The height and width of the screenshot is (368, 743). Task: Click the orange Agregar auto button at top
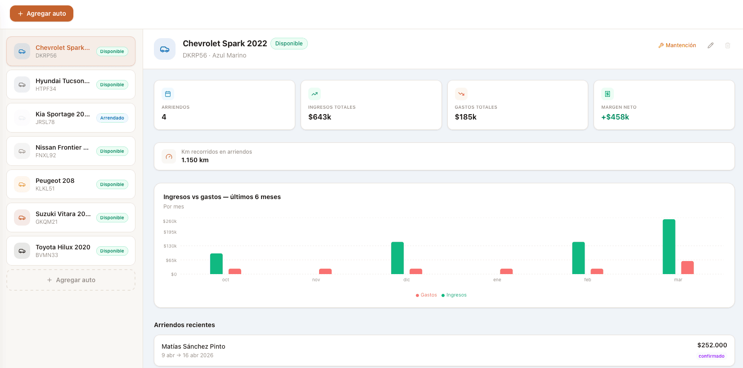click(41, 13)
